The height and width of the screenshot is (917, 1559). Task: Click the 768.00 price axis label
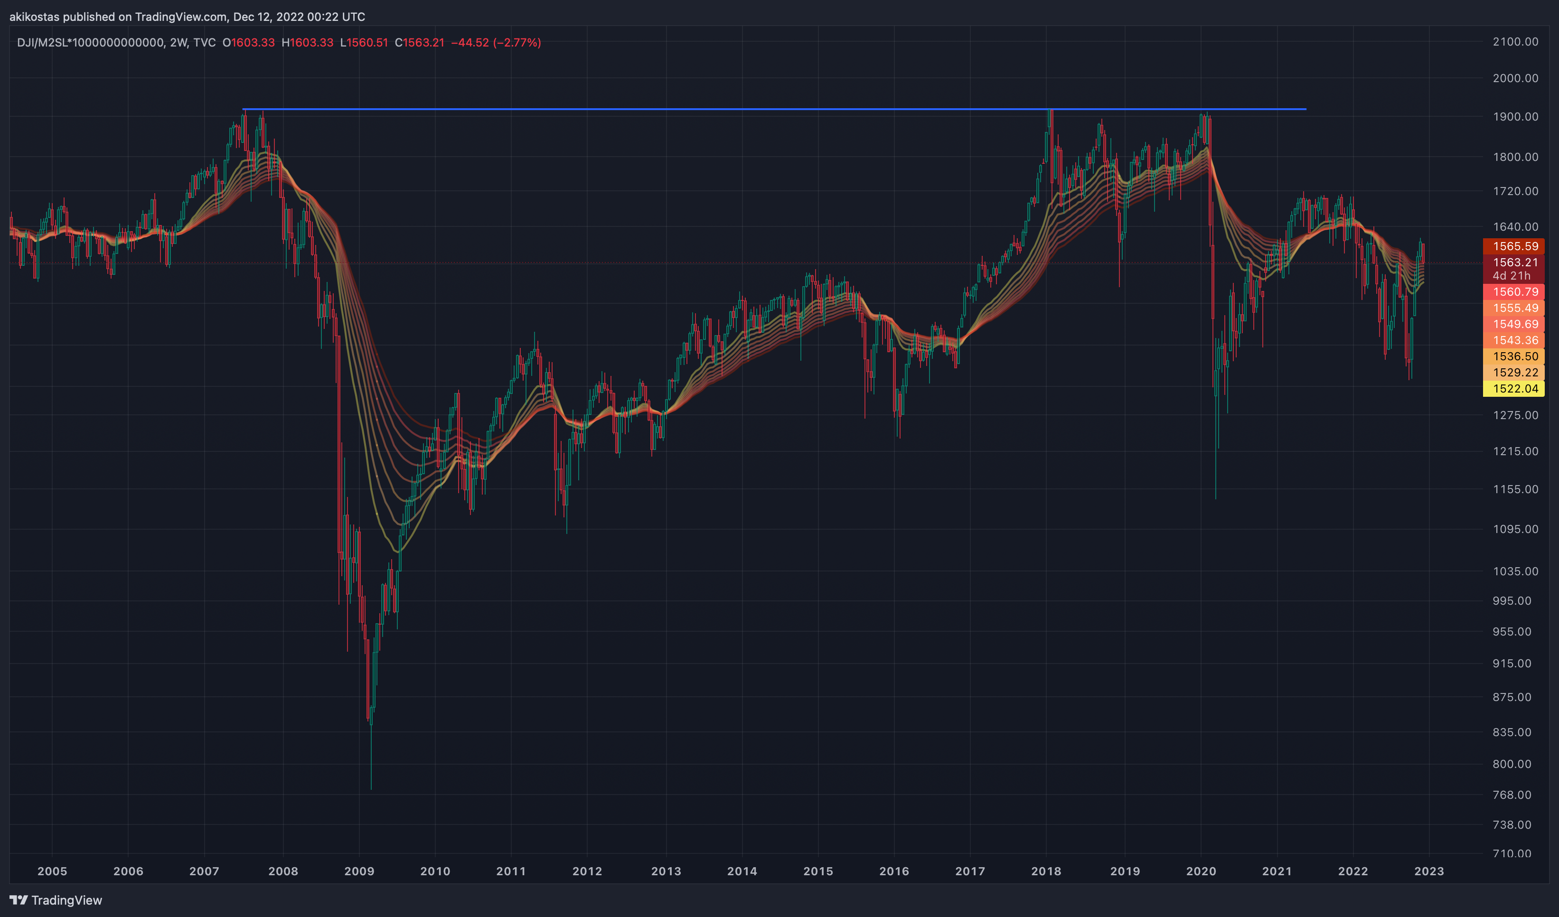(x=1512, y=795)
